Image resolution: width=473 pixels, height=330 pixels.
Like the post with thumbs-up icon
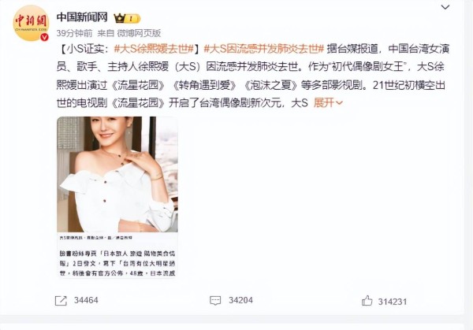tap(367, 301)
